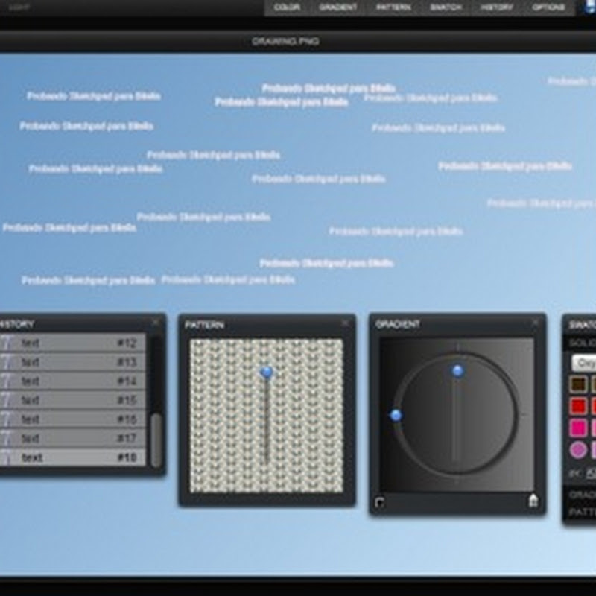Click the knitted pattern preview thumbnail
This screenshot has height=596, width=596.
267,416
